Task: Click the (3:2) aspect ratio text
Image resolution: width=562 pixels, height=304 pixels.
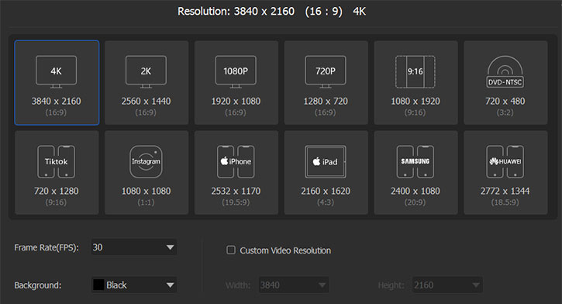Action: 505,112
